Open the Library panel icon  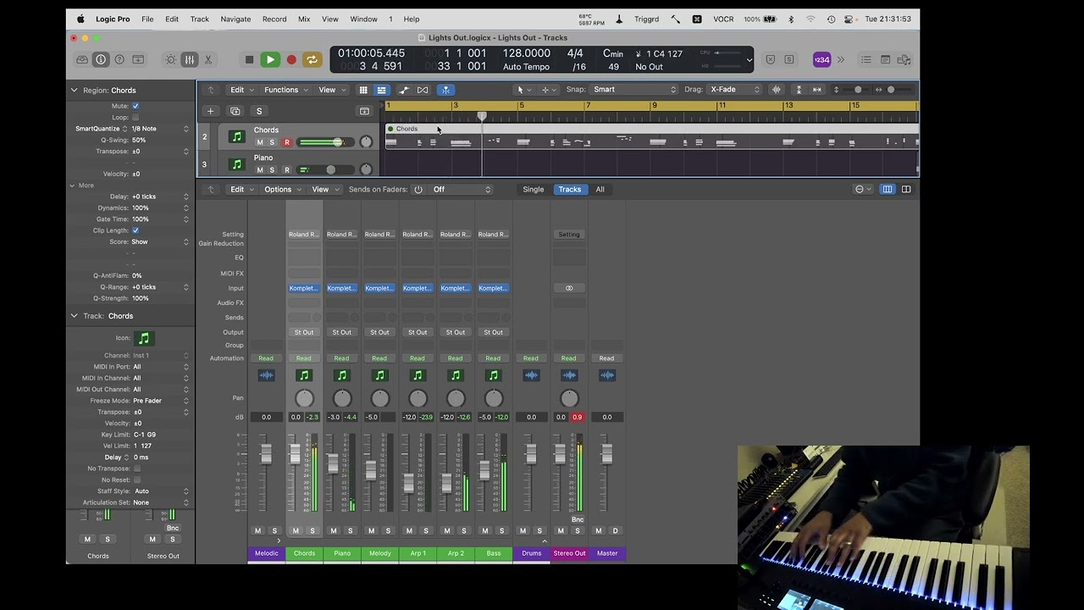[82, 59]
